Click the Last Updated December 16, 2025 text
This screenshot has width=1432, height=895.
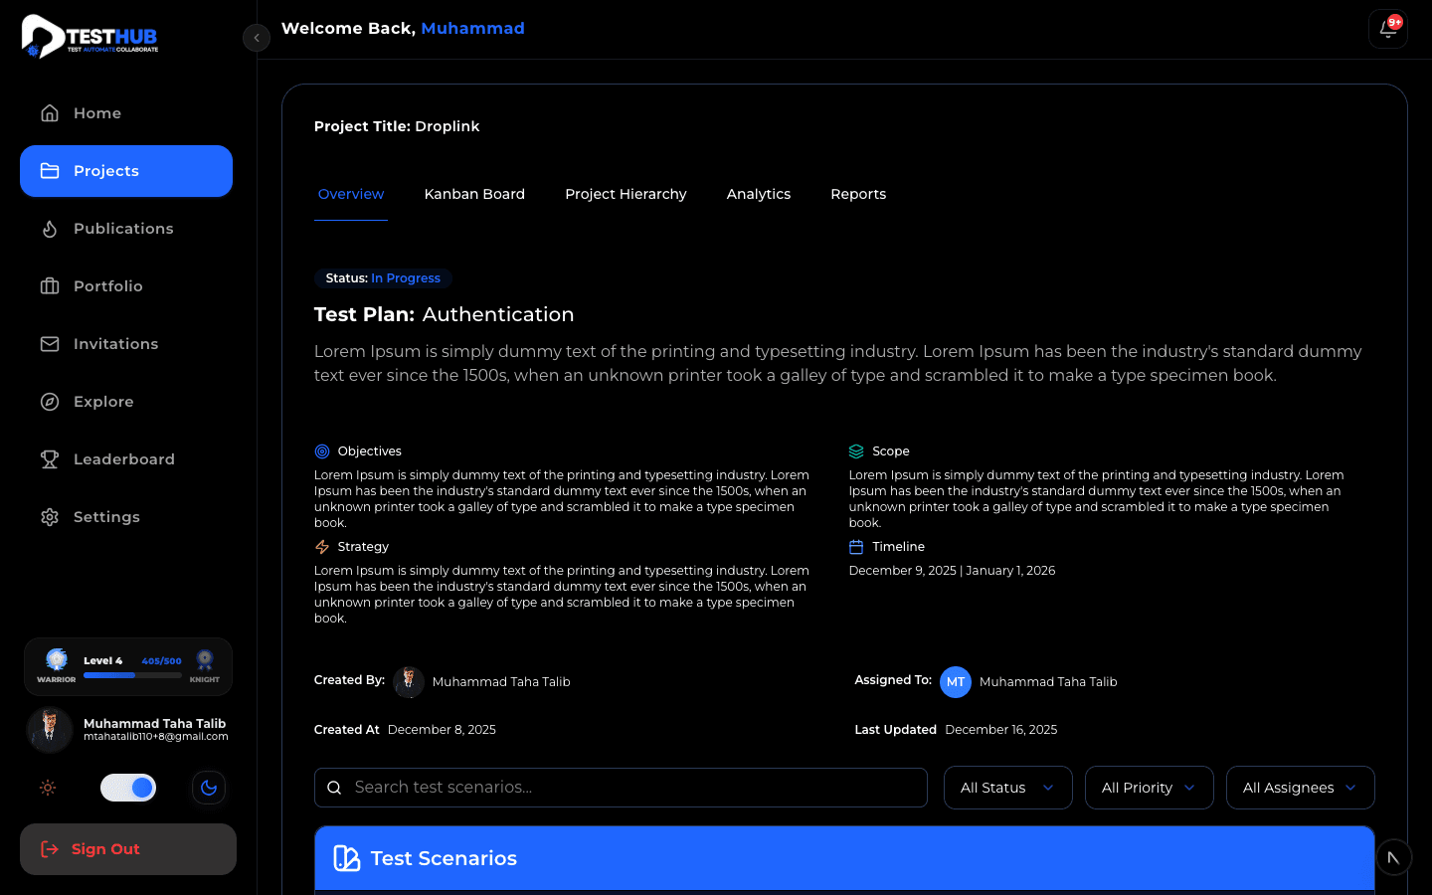pos(956,730)
